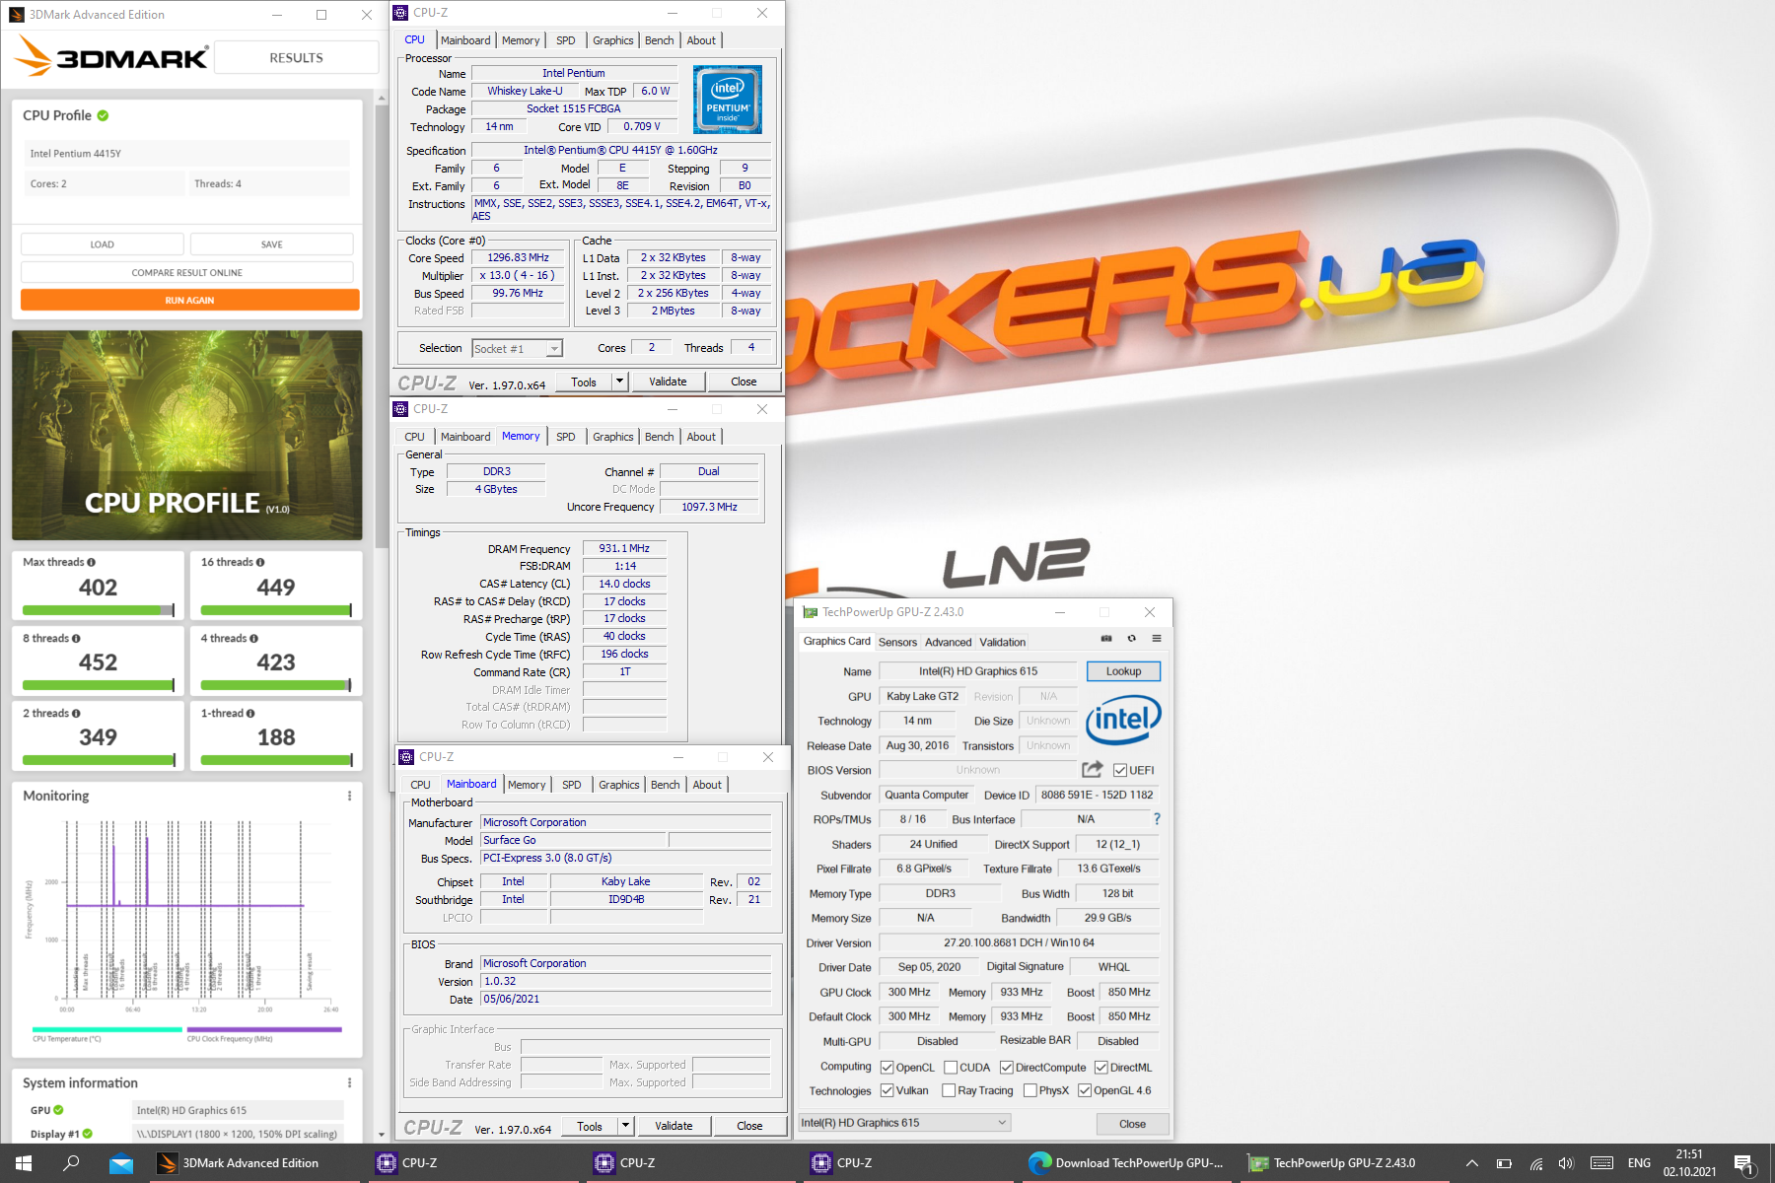Switch to the Advanced tab in GPU-Z
Screen dimensions: 1775x1183
click(948, 642)
